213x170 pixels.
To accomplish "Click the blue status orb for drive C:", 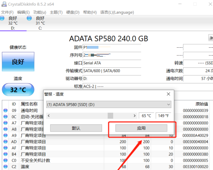I will (x=29, y=18).
